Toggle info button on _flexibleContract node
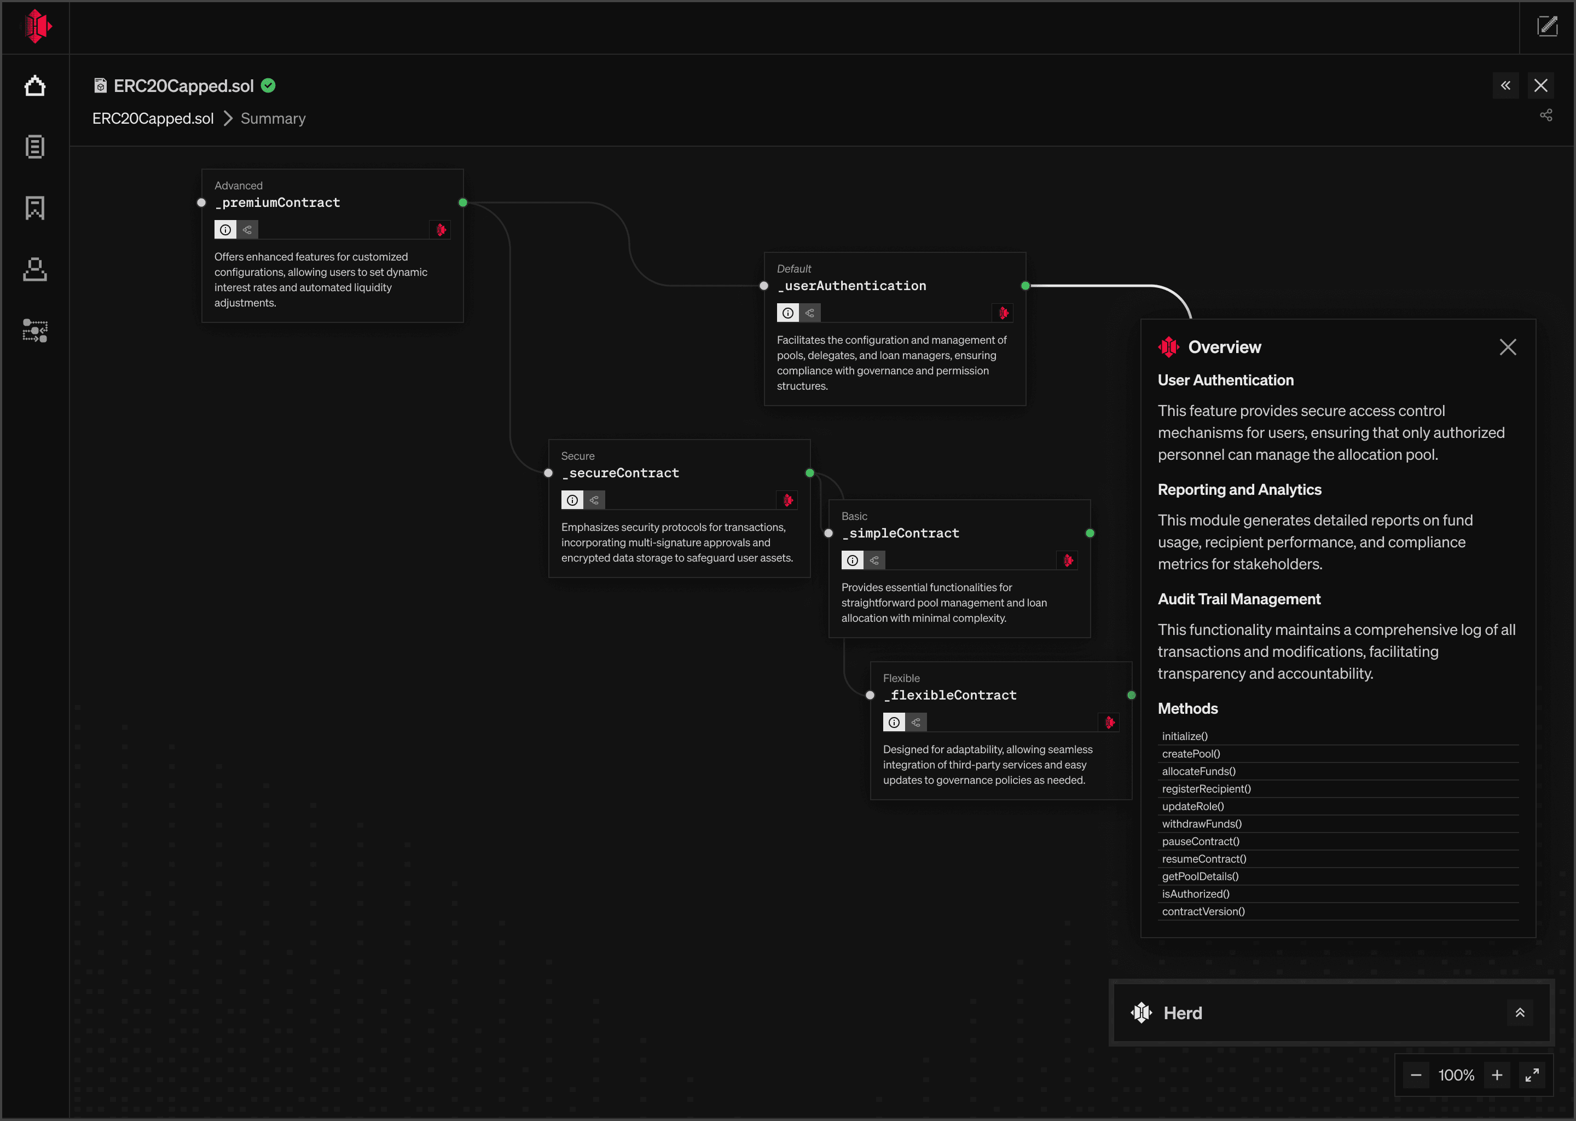The image size is (1576, 1121). pyautogui.click(x=894, y=723)
